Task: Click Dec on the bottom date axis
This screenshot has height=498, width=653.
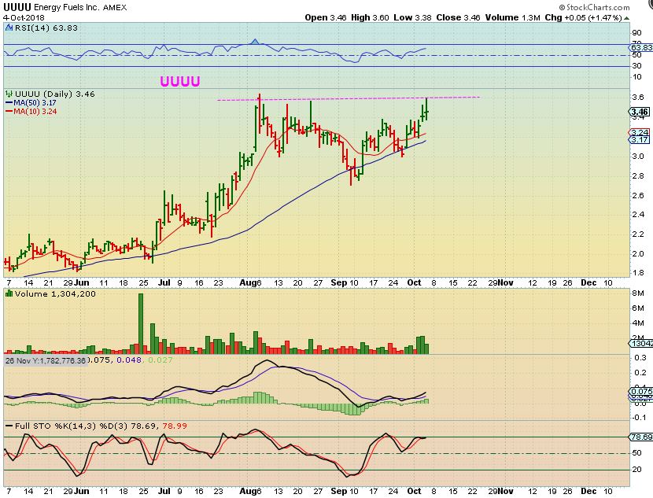Action: [588, 491]
